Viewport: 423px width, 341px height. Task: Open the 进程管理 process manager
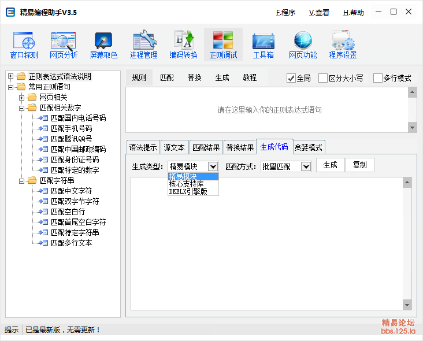143,45
